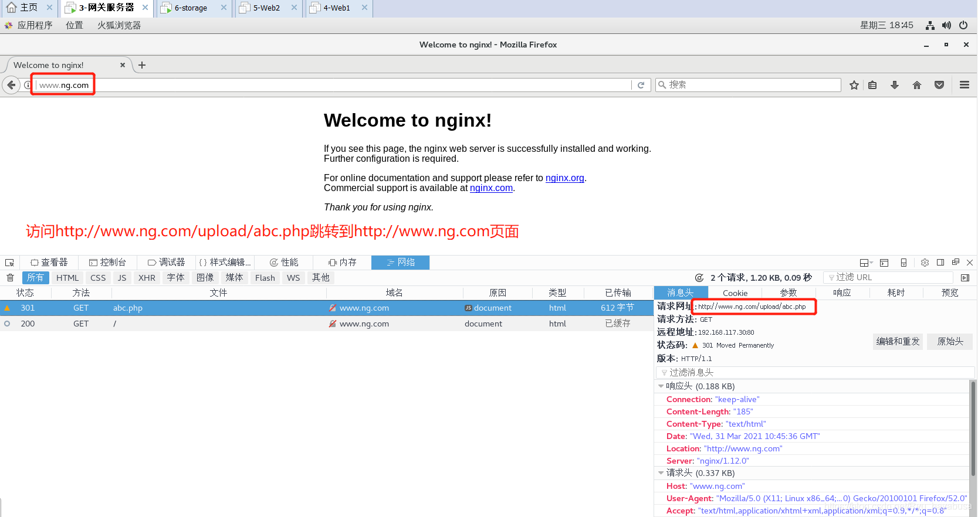Open the 响应 details tab
This screenshot has width=978, height=517.
tap(842, 293)
